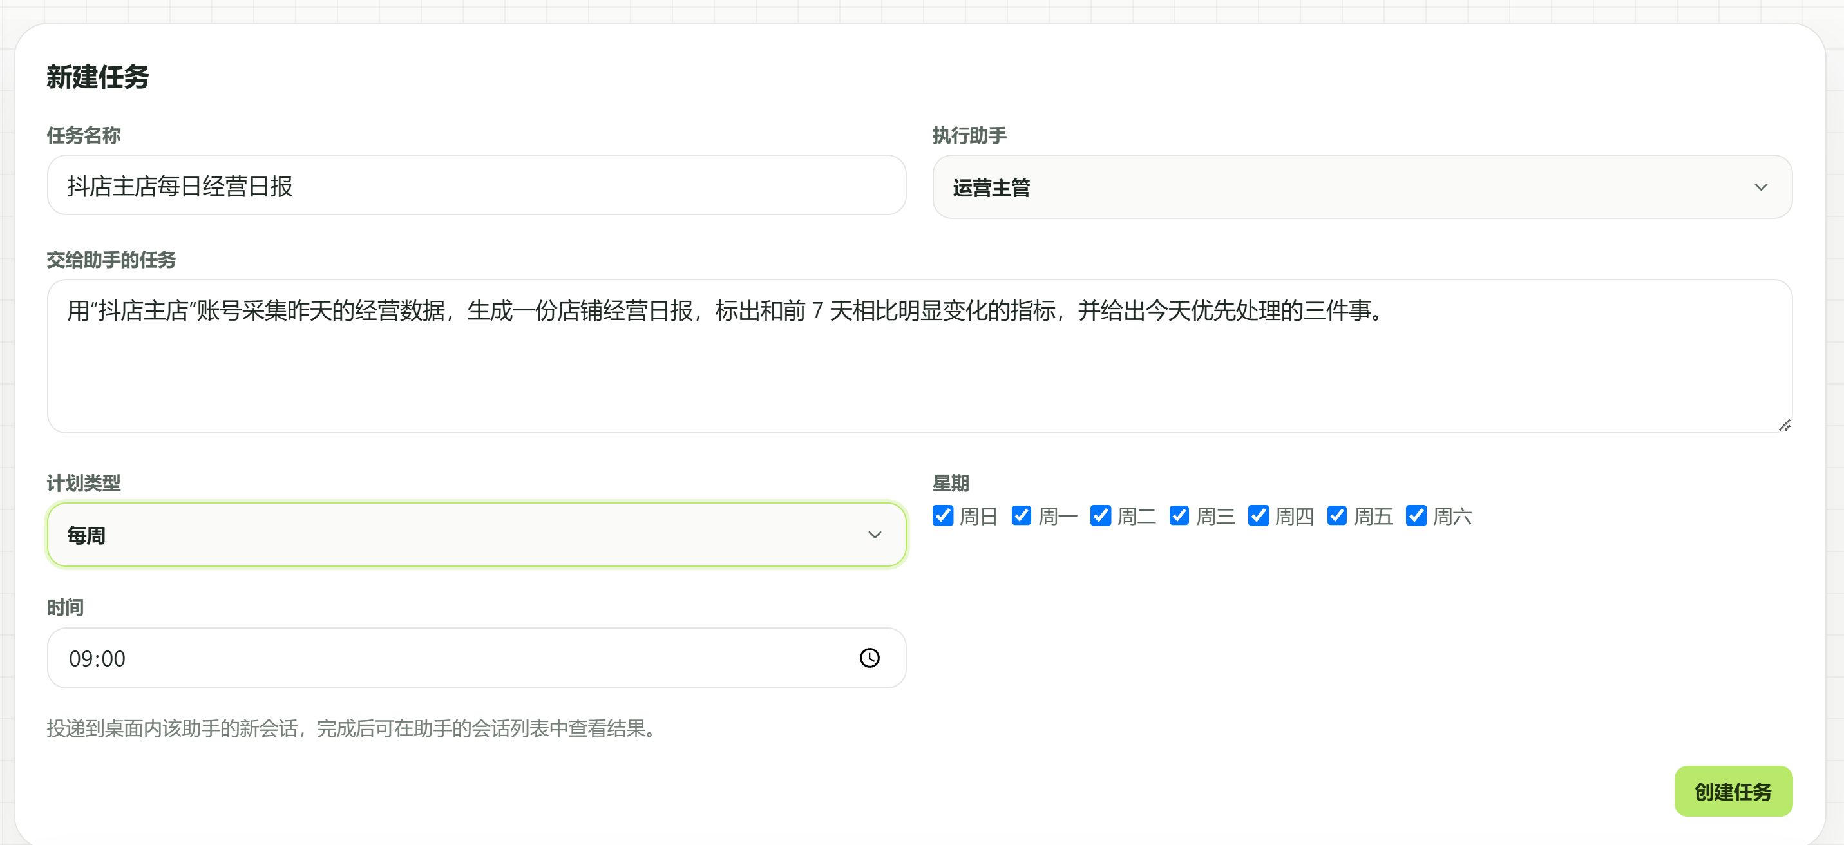Focus the 任务名称 input field
The width and height of the screenshot is (1844, 845).
pyautogui.click(x=477, y=185)
